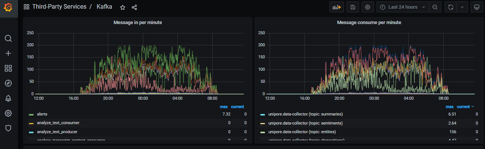
Task: Open the blue color swatch for analyze_text_producer
Action: click(31, 132)
